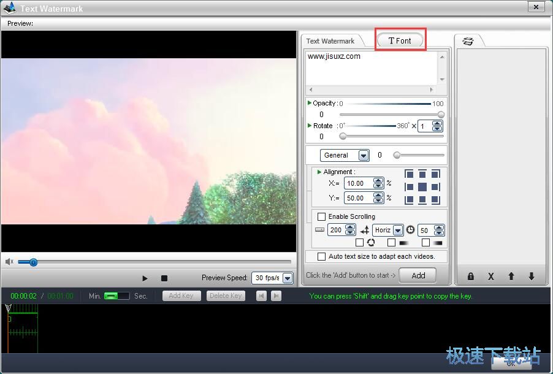Align watermark to top-right corner
This screenshot has width=553, height=374.
point(435,174)
